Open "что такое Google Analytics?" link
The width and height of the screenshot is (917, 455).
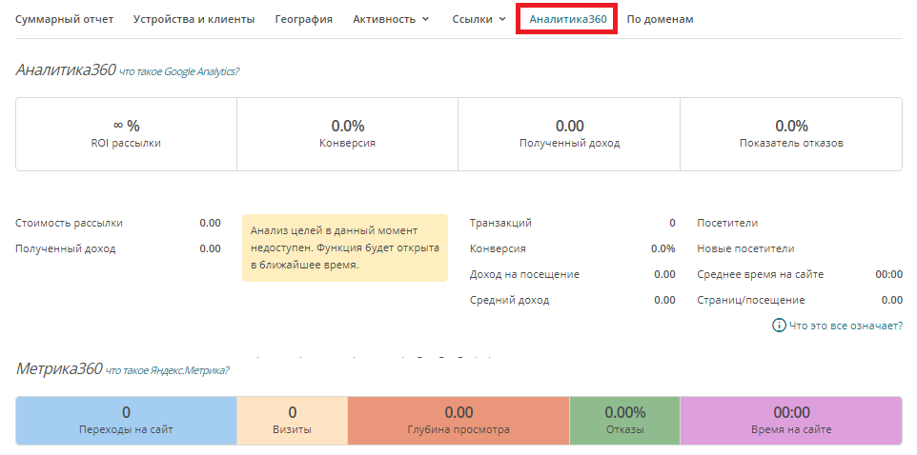coord(179,71)
